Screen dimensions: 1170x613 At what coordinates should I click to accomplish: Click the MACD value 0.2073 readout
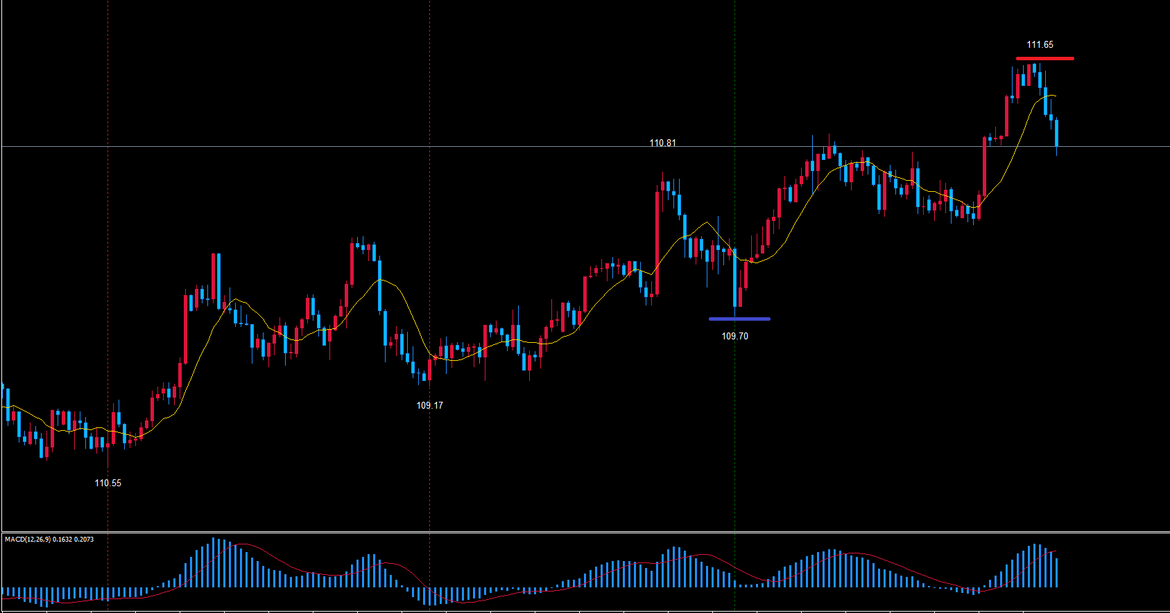84,539
